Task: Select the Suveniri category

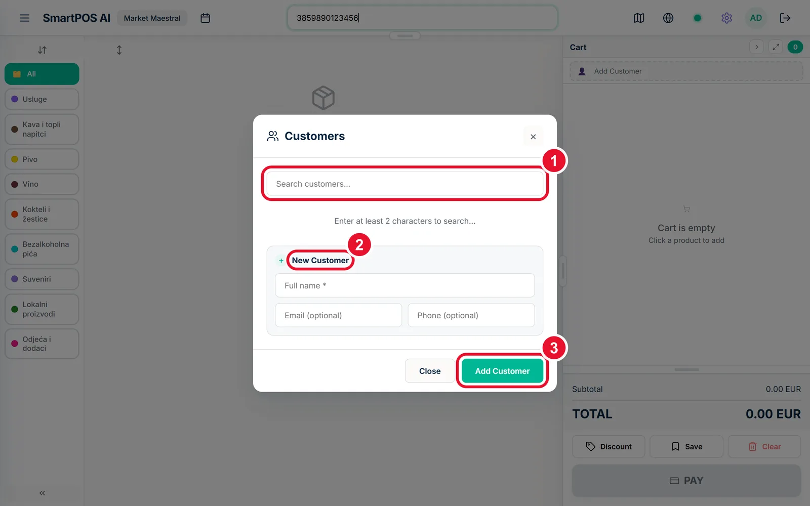Action: click(42, 279)
